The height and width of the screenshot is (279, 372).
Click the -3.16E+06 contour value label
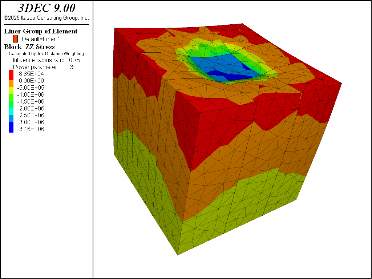pos(31,129)
